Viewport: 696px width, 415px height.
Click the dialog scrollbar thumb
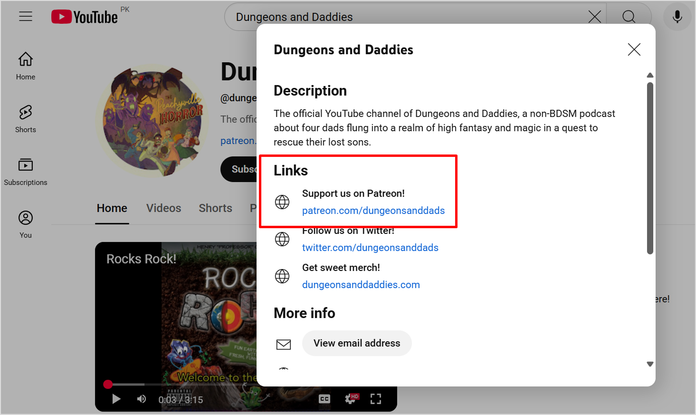point(650,168)
